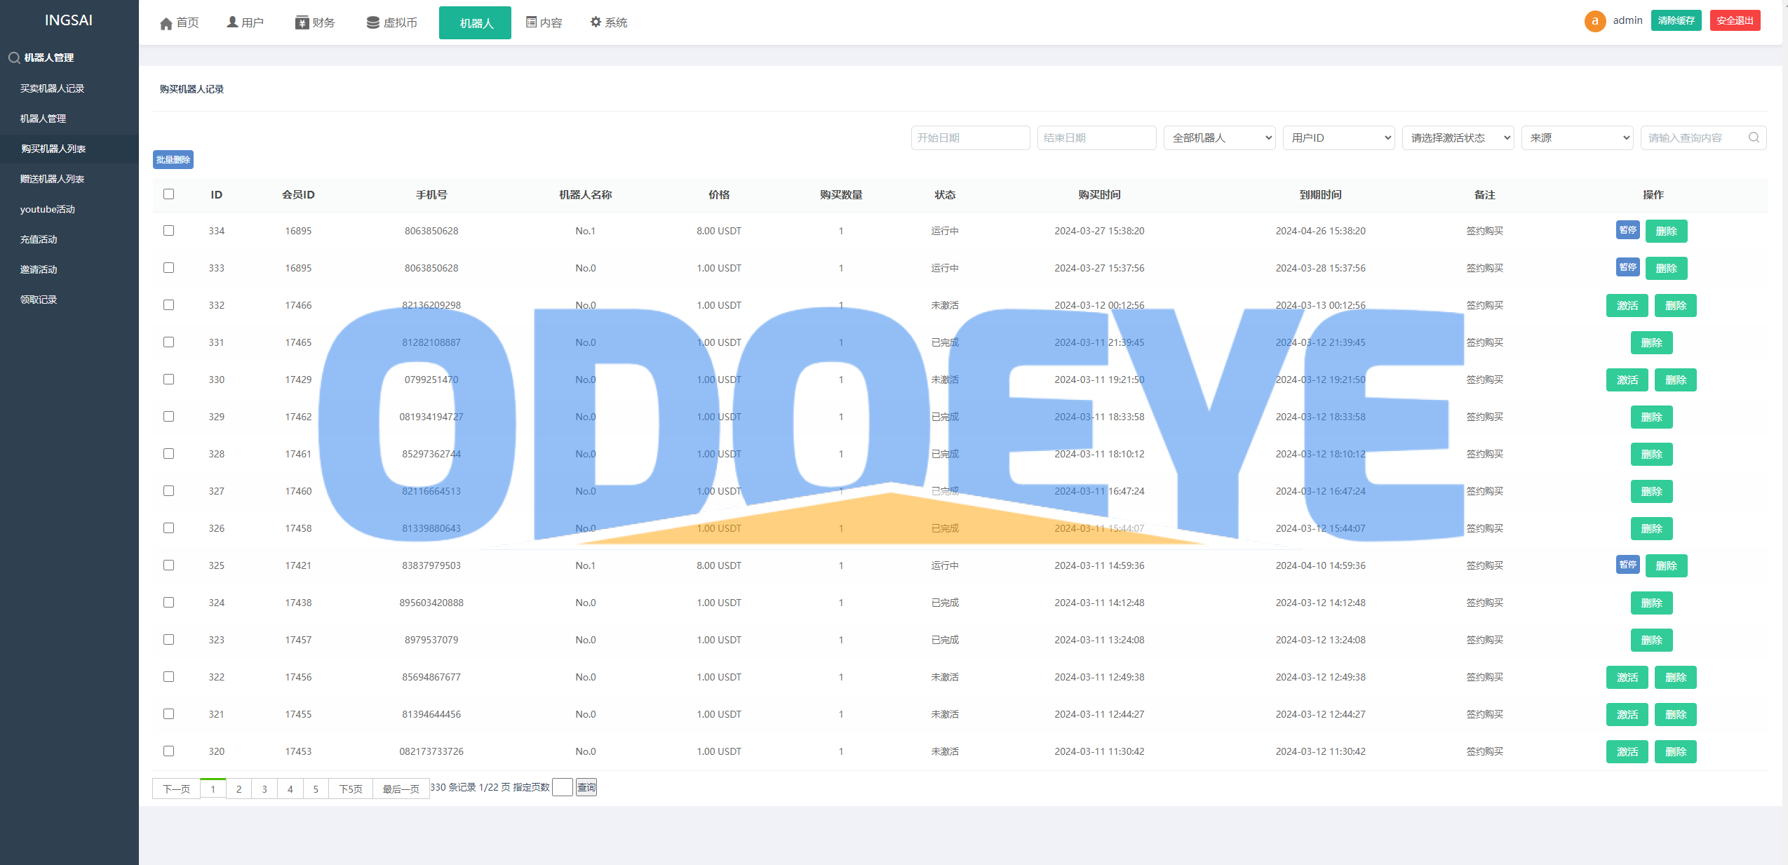
Task: Check the row with ID 331
Action: (x=168, y=342)
